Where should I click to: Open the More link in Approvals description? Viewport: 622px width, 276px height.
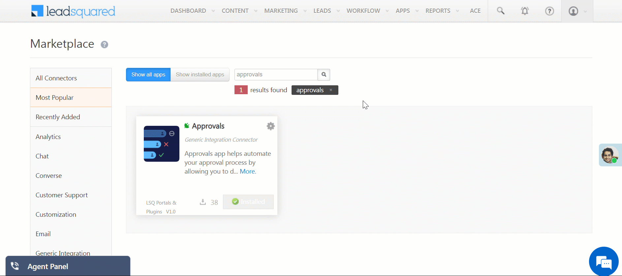click(248, 171)
